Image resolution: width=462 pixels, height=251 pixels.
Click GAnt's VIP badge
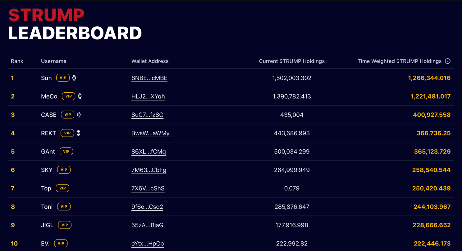tap(66, 151)
